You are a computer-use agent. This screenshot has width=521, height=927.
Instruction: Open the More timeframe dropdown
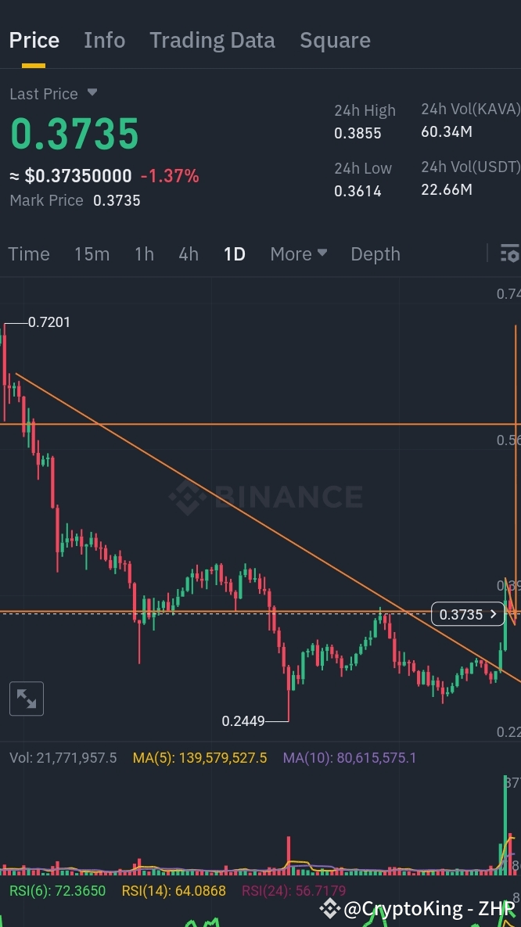coord(298,253)
